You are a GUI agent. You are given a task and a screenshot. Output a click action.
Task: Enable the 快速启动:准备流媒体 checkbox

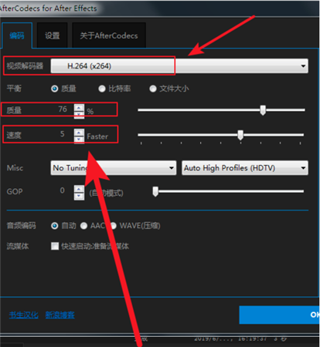(x=55, y=246)
